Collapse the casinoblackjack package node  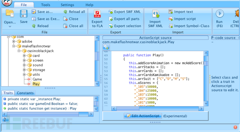coord(19,51)
